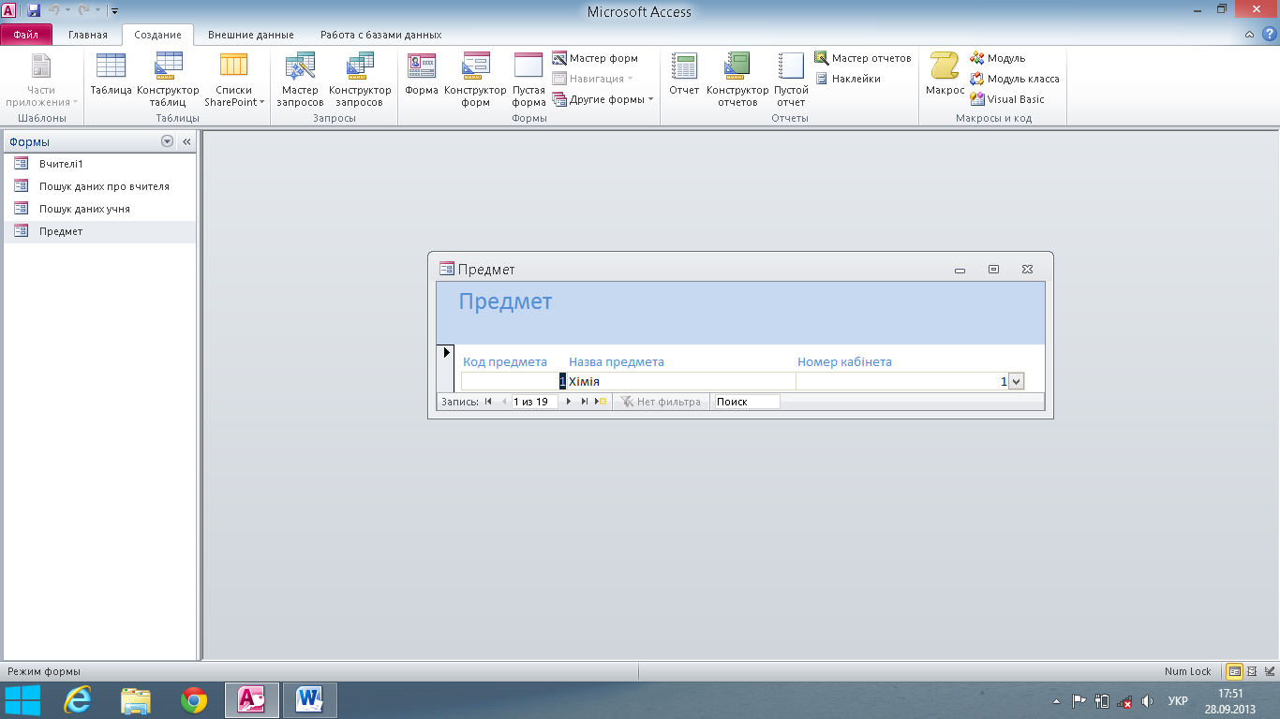The height and width of the screenshot is (719, 1280).
Task: Start the Report Wizard (Мастер отчетов)
Action: pos(862,58)
